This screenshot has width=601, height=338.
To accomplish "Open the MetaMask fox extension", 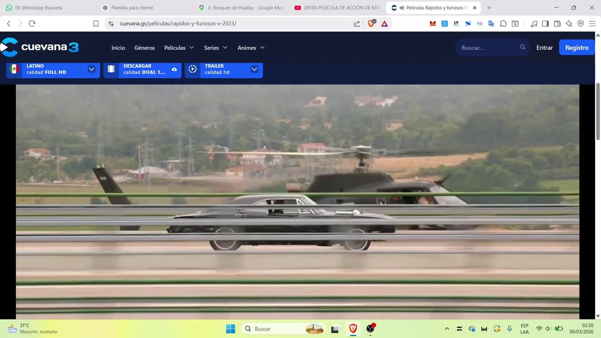I will click(x=433, y=23).
